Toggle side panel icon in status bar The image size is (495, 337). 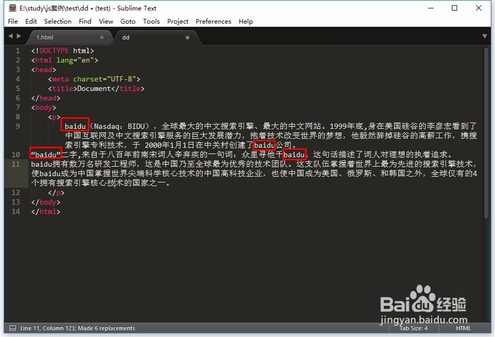point(13,328)
